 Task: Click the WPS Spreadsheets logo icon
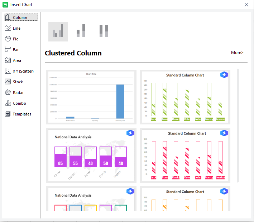[x=5, y=5]
